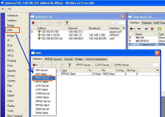
Task: Choose PPPoE Server from add menu
Action: pos(43,101)
